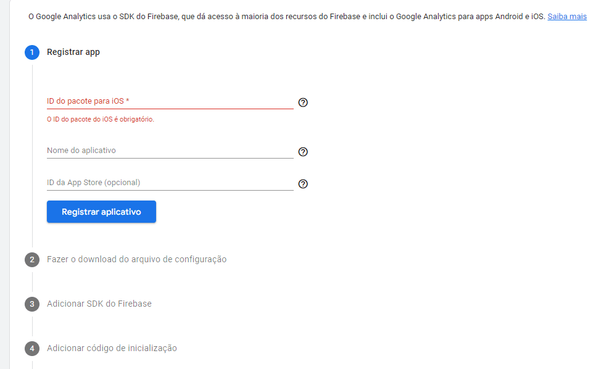Click the step 4 numbered circle

(x=32, y=348)
